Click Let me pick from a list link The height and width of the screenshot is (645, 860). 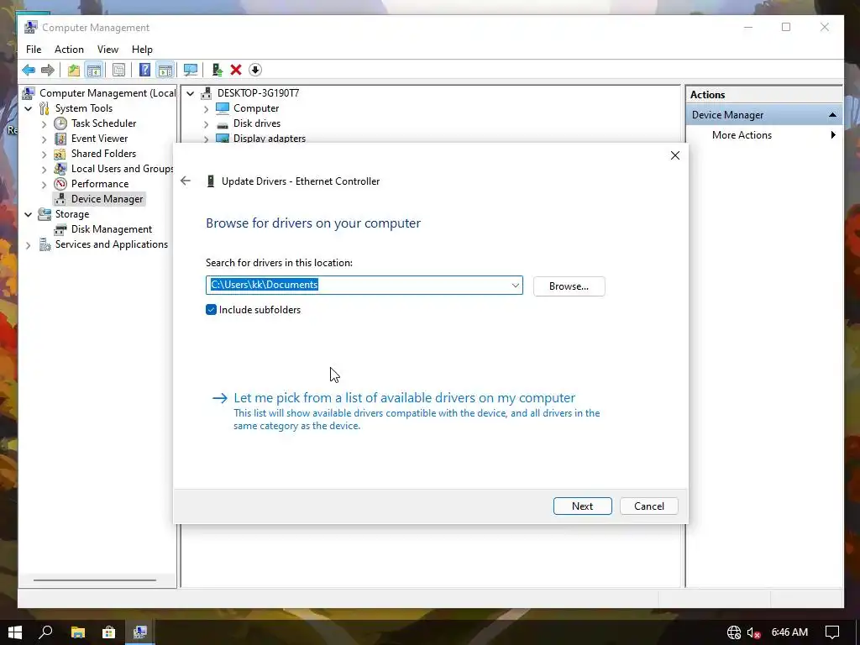pyautogui.click(x=404, y=397)
